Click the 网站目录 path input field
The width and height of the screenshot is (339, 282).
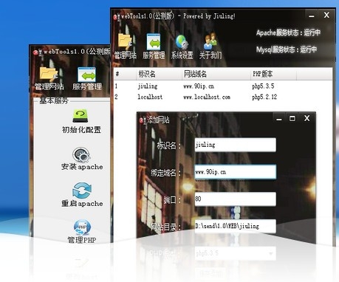(x=236, y=226)
